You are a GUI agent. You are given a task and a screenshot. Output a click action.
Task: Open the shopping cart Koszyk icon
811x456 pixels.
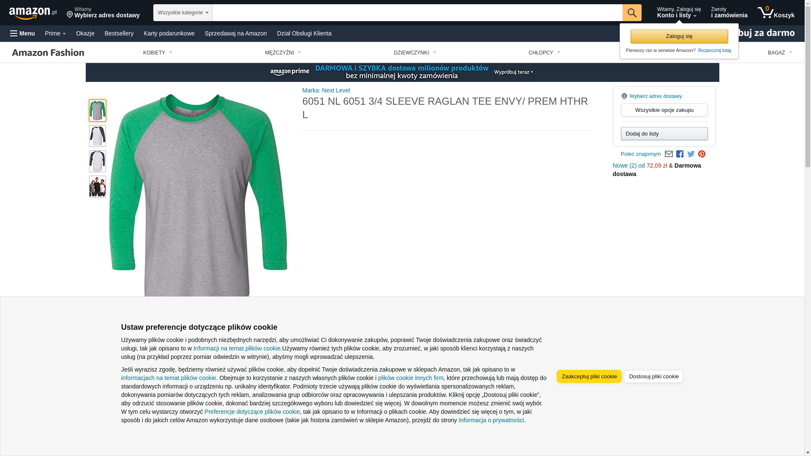point(776,13)
